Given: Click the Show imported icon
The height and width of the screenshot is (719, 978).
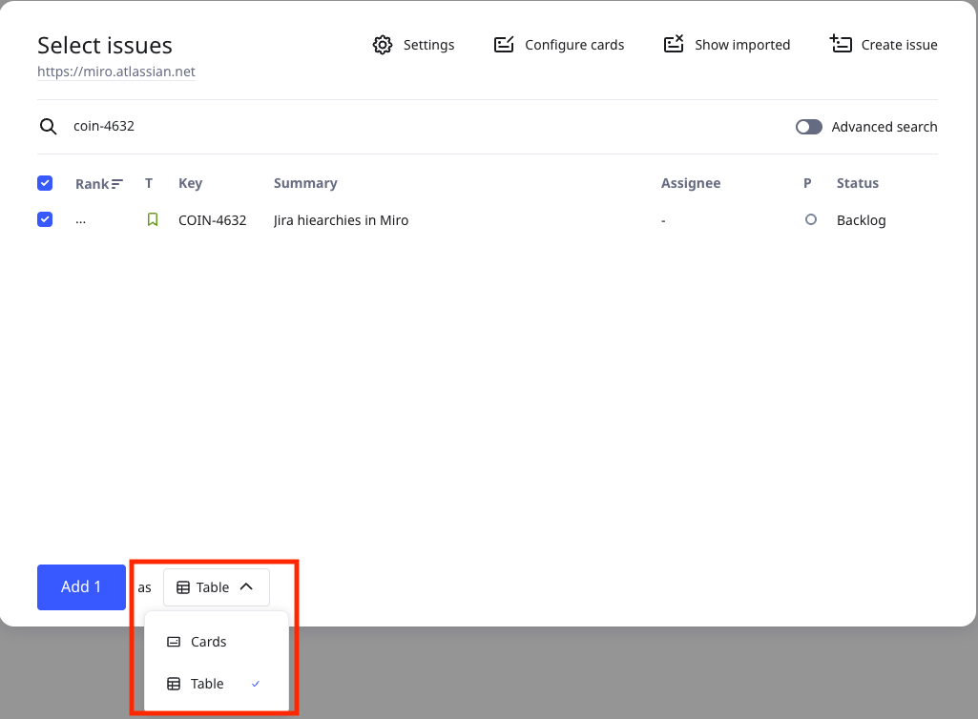Looking at the screenshot, I should [x=674, y=45].
